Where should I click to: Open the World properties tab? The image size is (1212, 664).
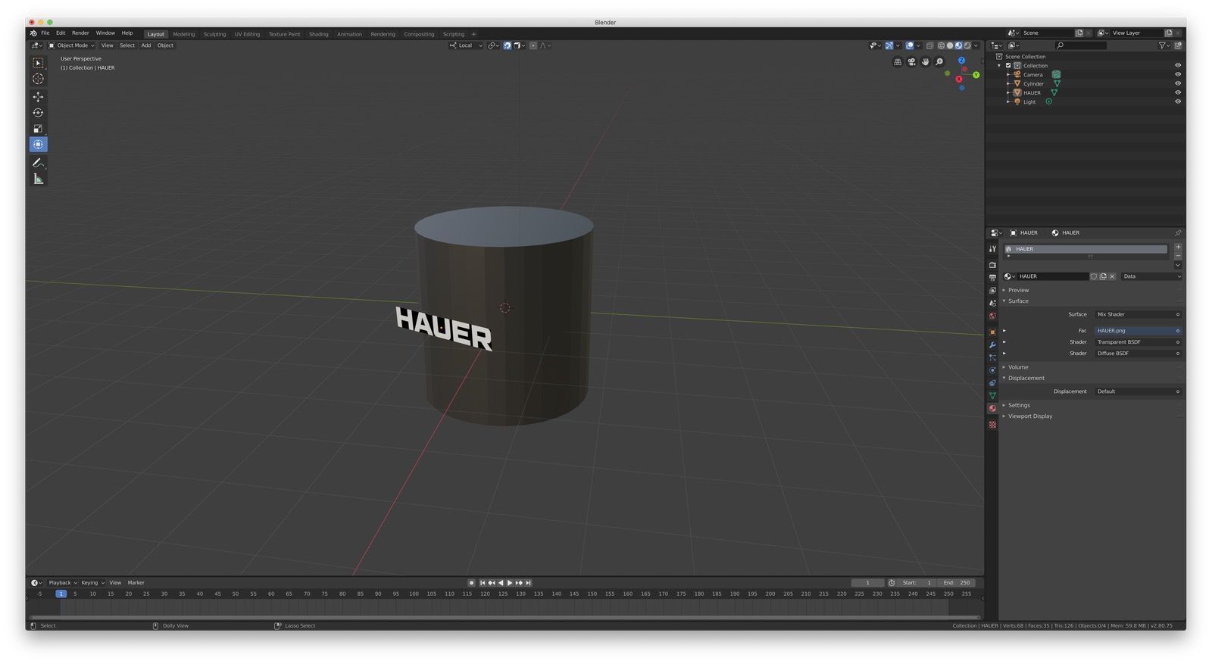[x=992, y=316]
